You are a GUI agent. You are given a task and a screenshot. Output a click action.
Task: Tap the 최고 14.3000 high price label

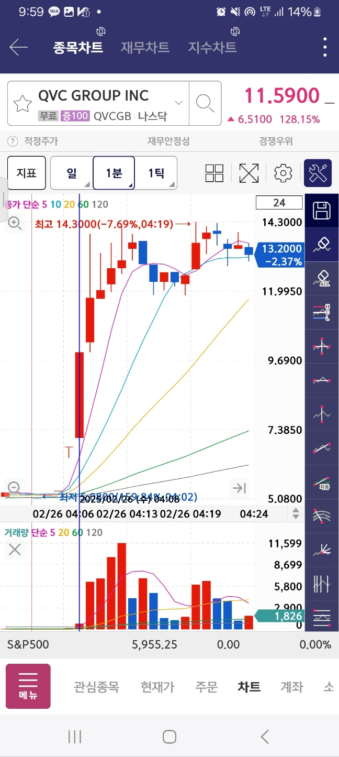(x=104, y=224)
